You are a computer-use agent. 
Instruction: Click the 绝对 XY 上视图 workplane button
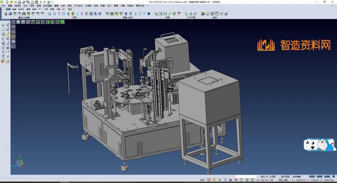[x=268, y=177]
